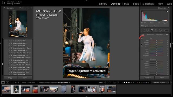Click the Hue Orange slider handle

pyautogui.click(x=156, y=43)
